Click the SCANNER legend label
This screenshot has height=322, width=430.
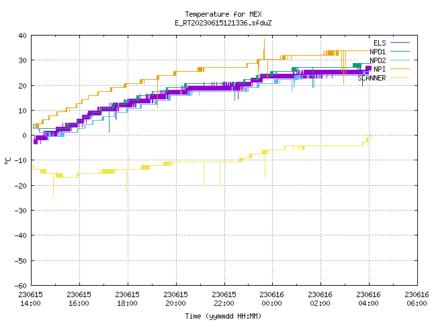pyautogui.click(x=372, y=78)
